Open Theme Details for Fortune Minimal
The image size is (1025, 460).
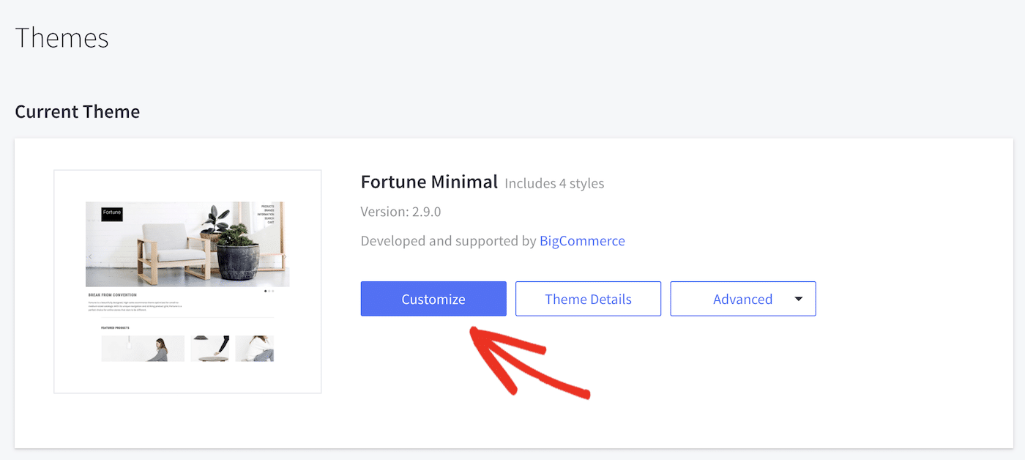coord(588,299)
